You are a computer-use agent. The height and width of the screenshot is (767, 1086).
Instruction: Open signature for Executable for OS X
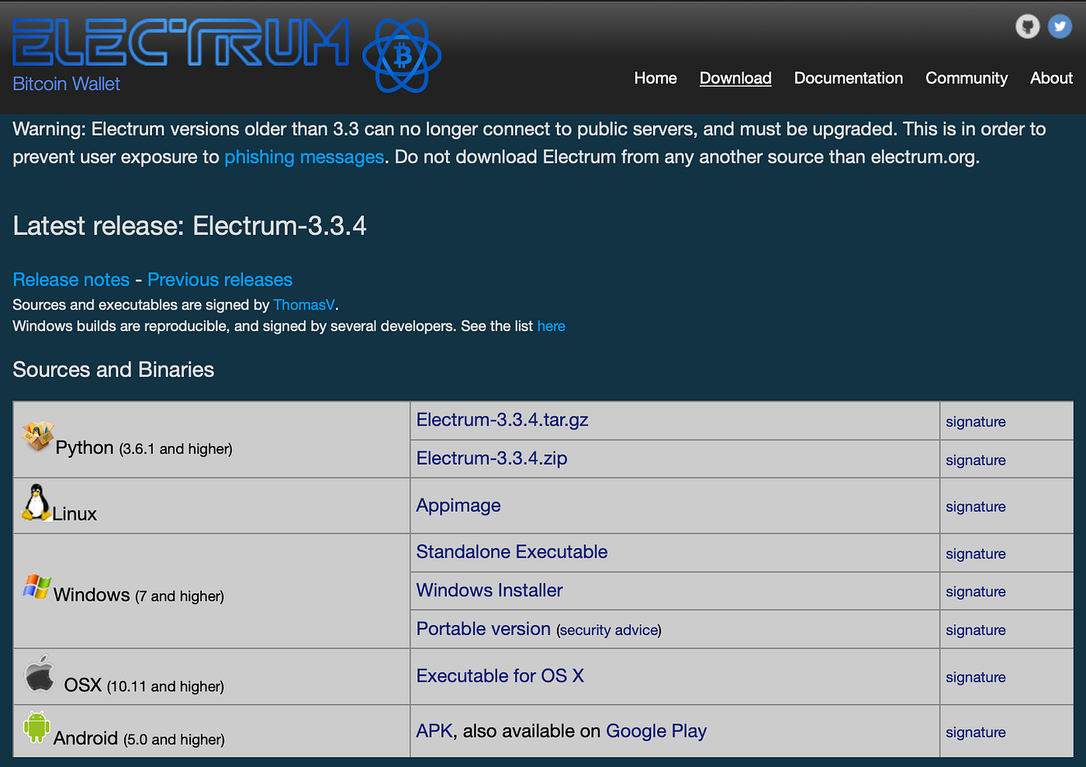[976, 677]
